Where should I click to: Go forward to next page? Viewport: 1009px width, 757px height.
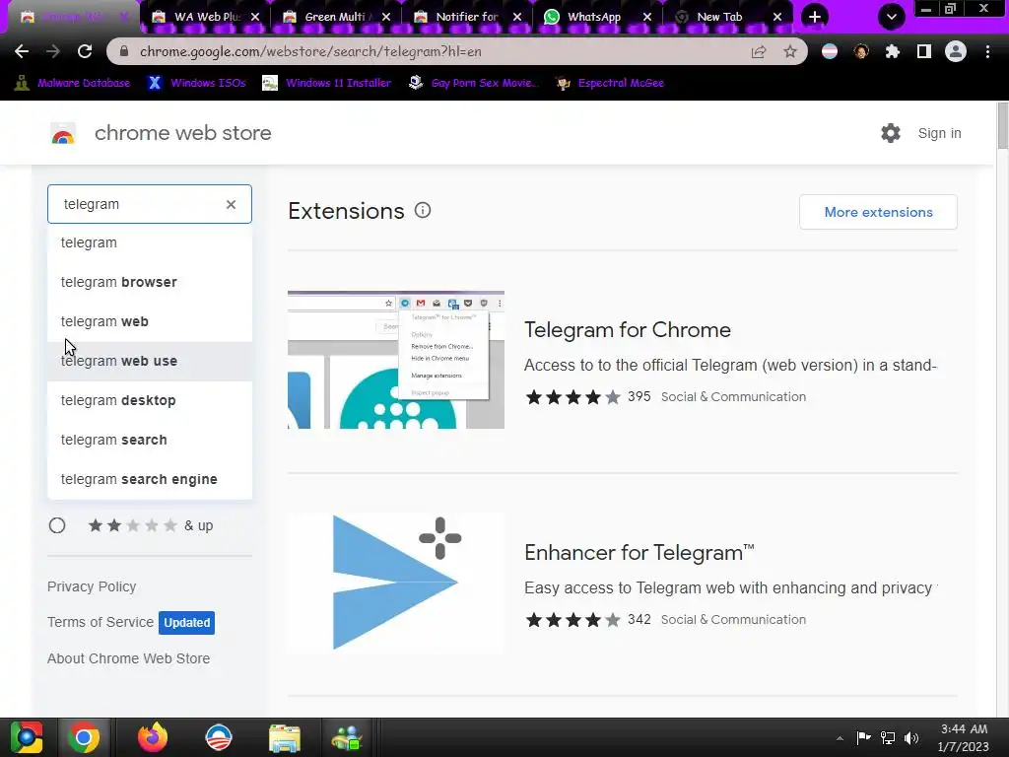click(53, 51)
